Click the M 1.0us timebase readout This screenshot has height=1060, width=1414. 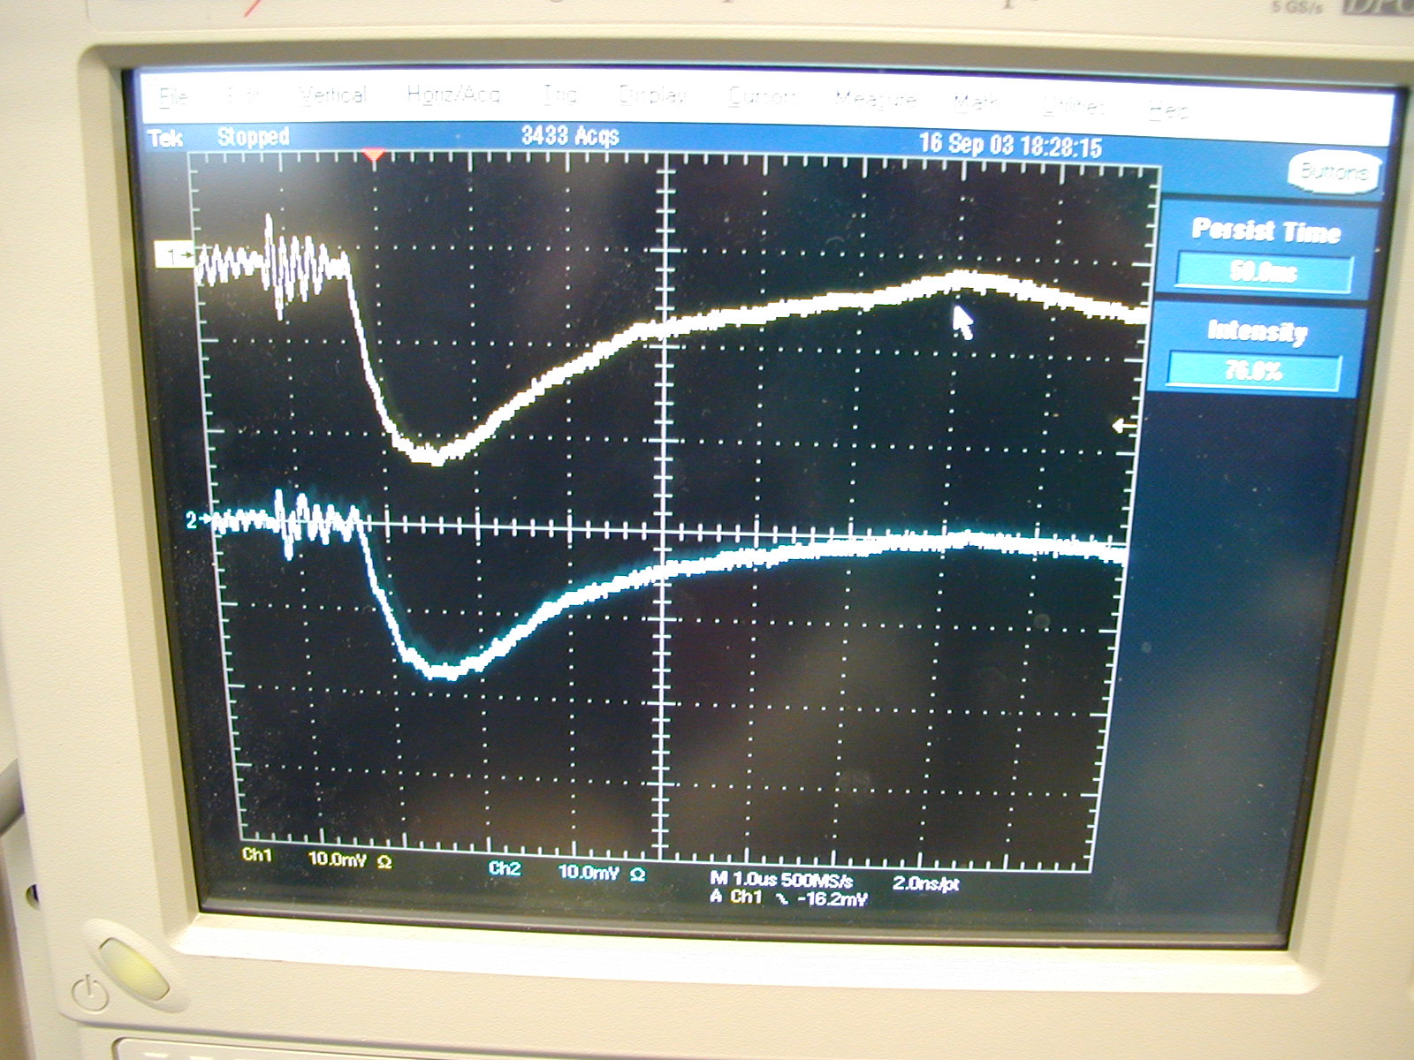click(x=782, y=880)
